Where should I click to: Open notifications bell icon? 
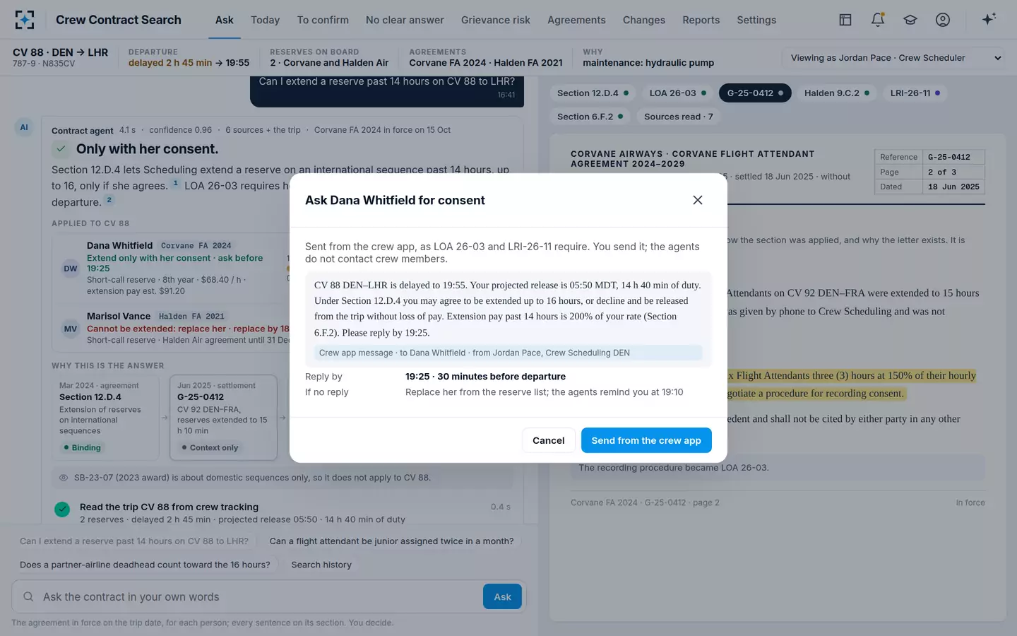[878, 20]
